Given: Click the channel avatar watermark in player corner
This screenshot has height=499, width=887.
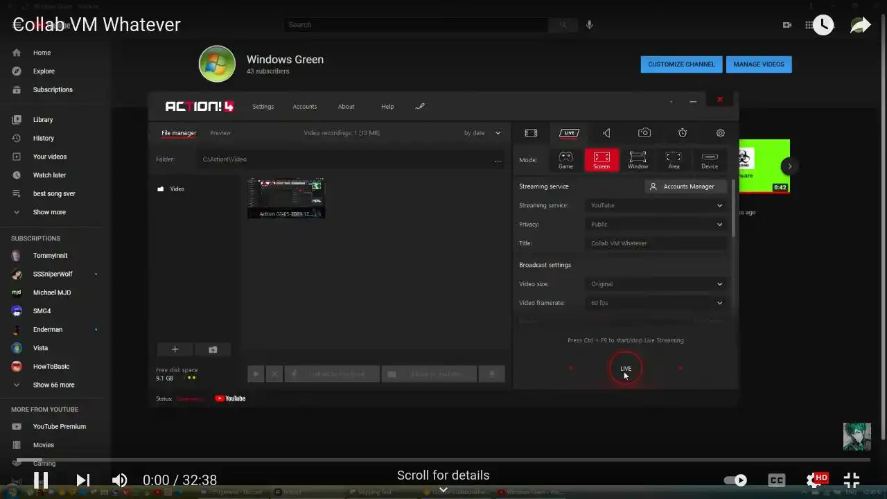Looking at the screenshot, I should pos(857,436).
